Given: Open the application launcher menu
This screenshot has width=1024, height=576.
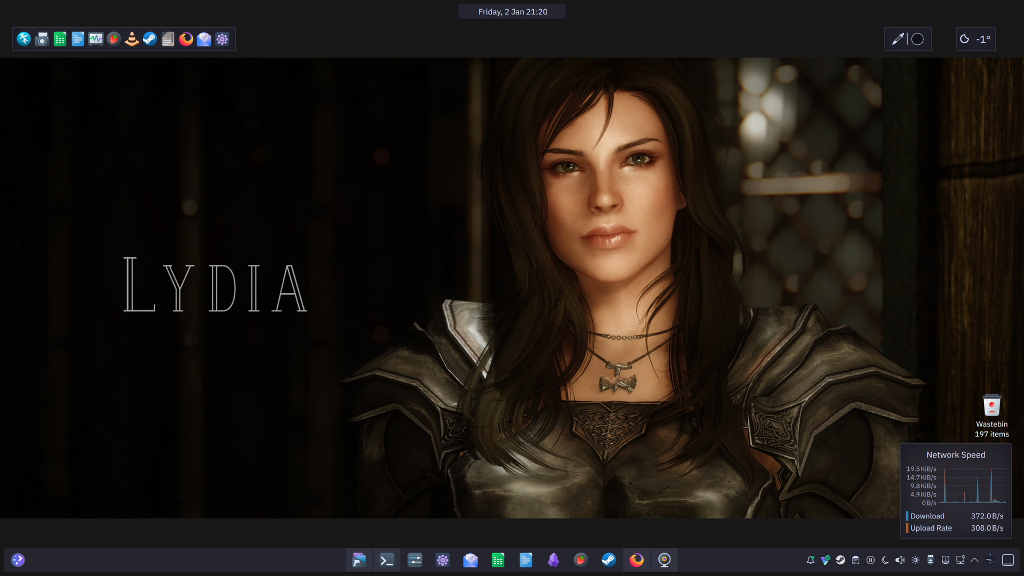Looking at the screenshot, I should (x=18, y=560).
